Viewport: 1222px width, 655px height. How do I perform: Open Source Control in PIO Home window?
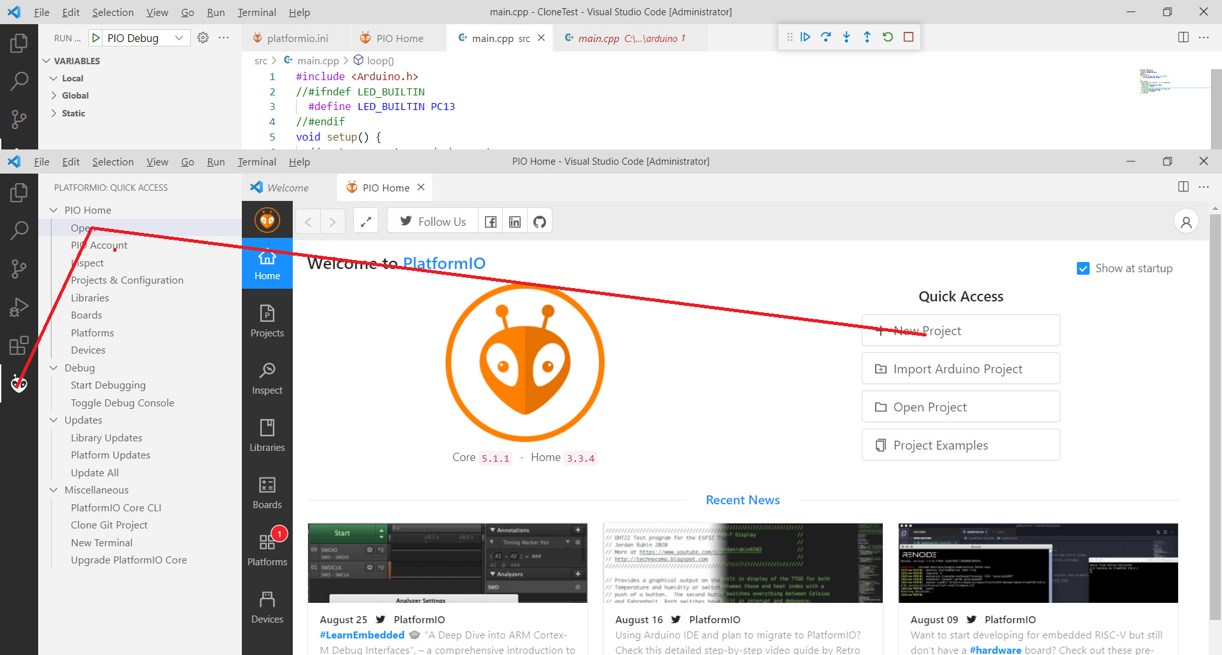click(19, 268)
